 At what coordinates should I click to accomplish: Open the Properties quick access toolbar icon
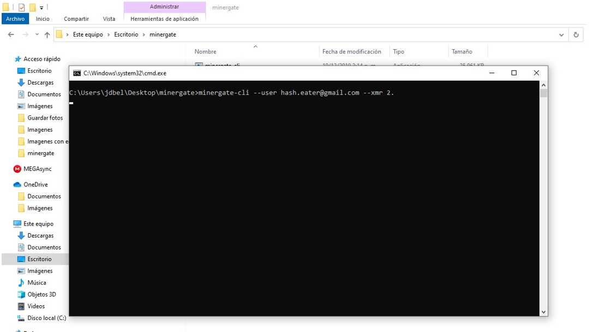[x=21, y=7]
